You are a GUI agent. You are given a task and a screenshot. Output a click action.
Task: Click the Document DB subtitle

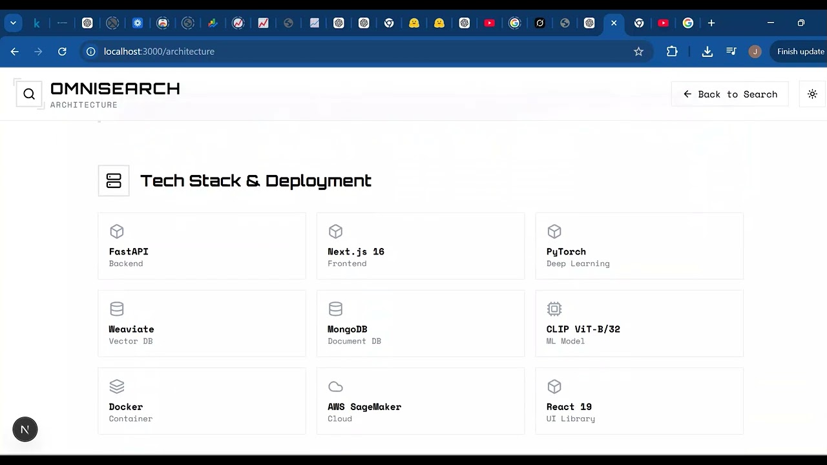point(354,341)
